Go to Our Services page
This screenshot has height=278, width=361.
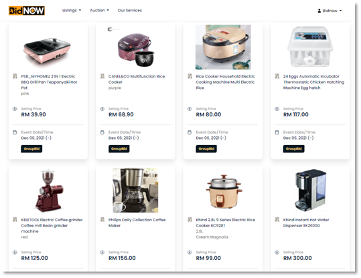tap(130, 10)
